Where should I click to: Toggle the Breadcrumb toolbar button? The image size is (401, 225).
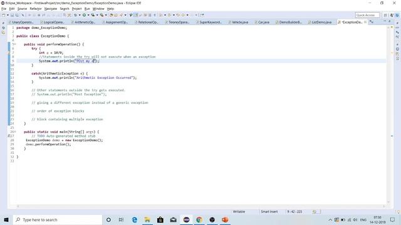coord(131,15)
